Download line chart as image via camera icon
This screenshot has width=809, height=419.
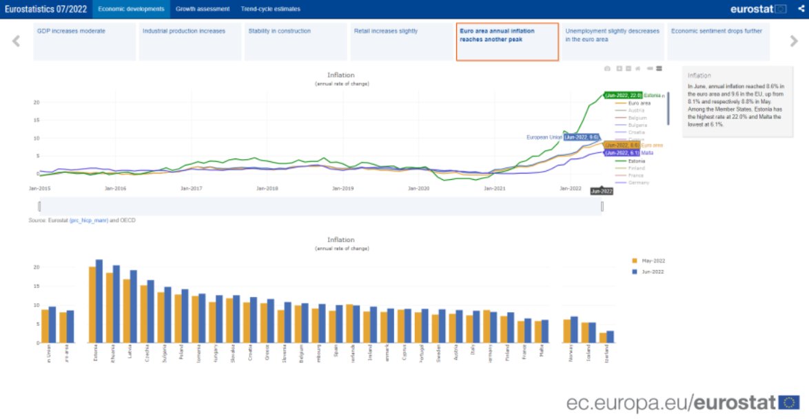607,69
